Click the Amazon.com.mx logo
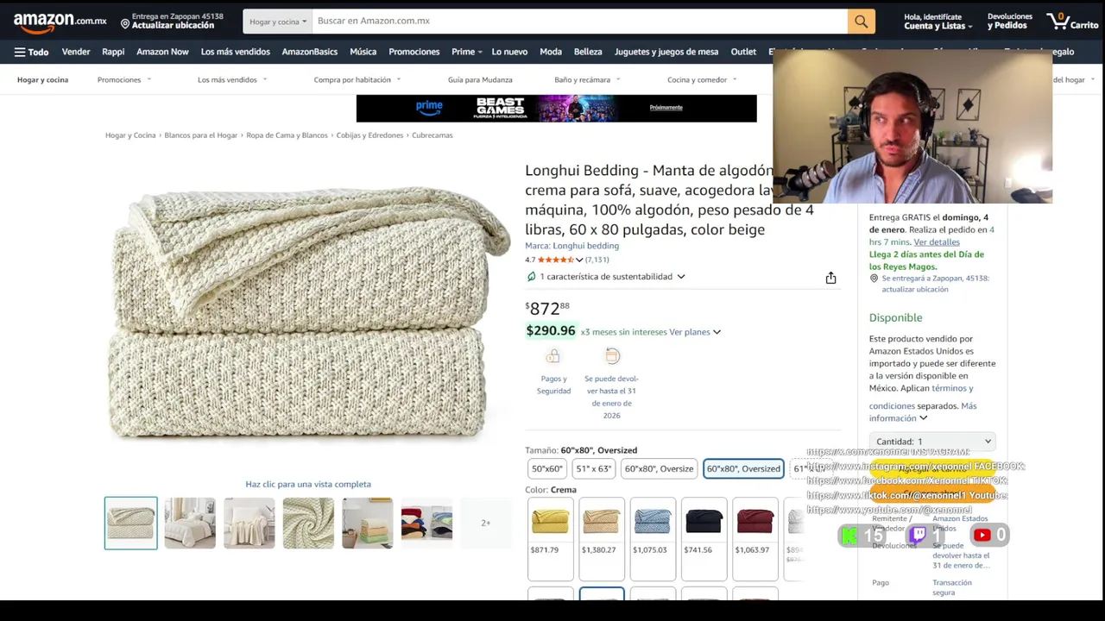Viewport: 1105px width, 621px height. click(60, 21)
